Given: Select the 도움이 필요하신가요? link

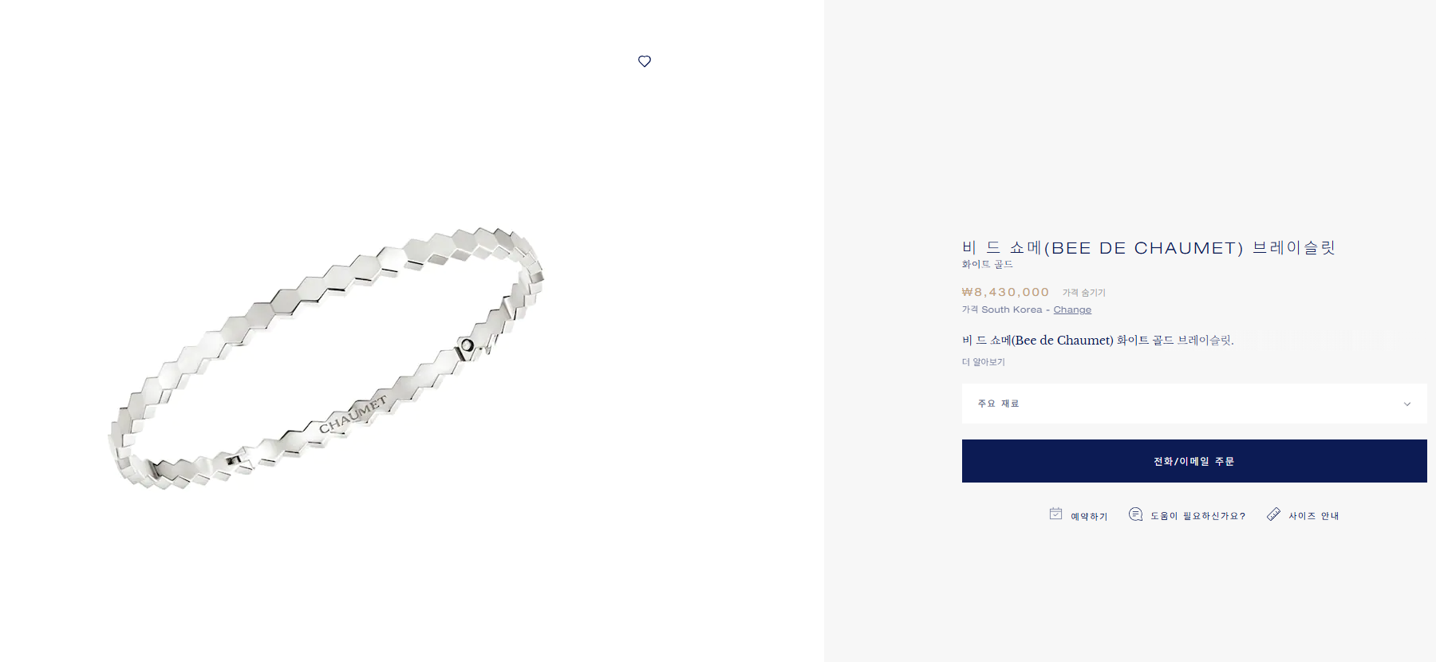Looking at the screenshot, I should [x=1197, y=516].
